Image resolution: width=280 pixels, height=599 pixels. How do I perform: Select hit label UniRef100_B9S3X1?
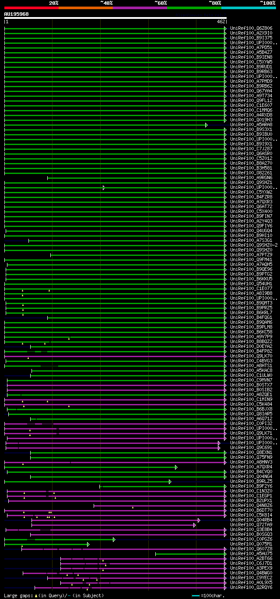251,129
